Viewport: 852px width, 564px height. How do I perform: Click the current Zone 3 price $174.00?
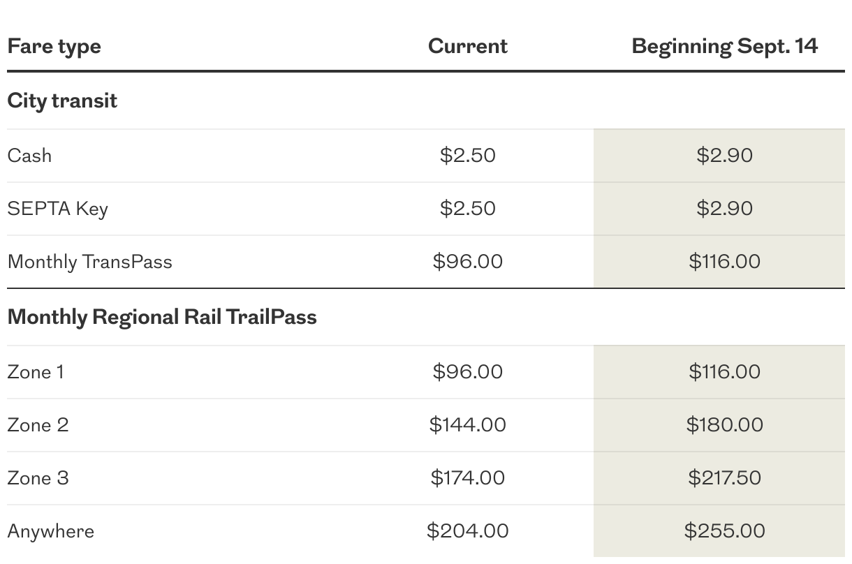coord(467,478)
